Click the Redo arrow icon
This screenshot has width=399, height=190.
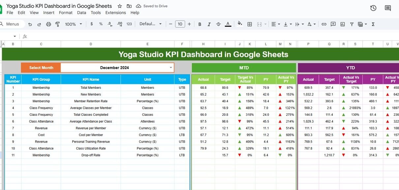click(x=39, y=24)
